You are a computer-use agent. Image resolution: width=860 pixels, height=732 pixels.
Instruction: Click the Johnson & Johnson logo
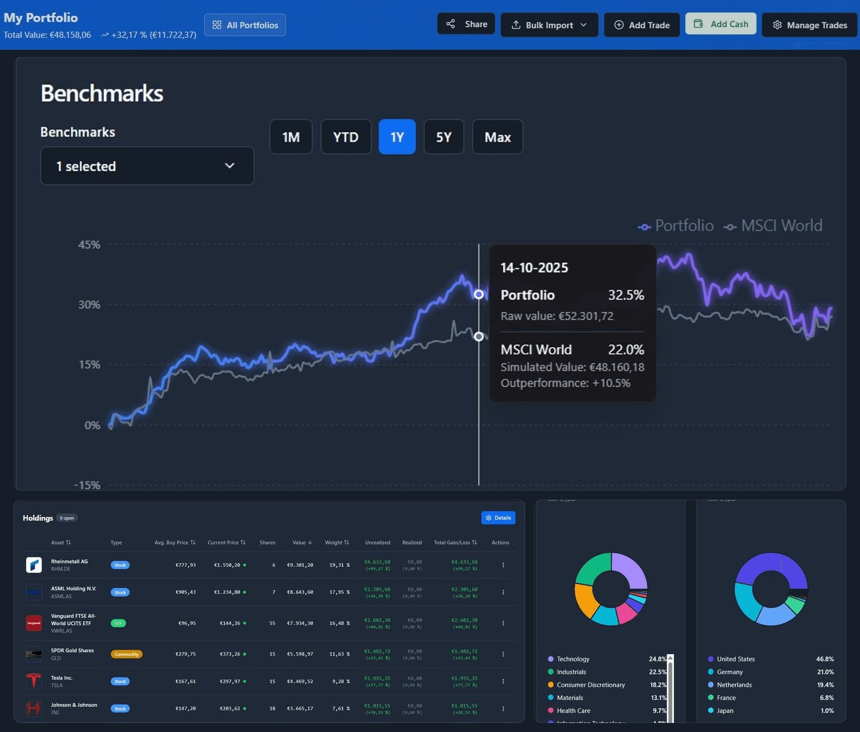coord(34,708)
